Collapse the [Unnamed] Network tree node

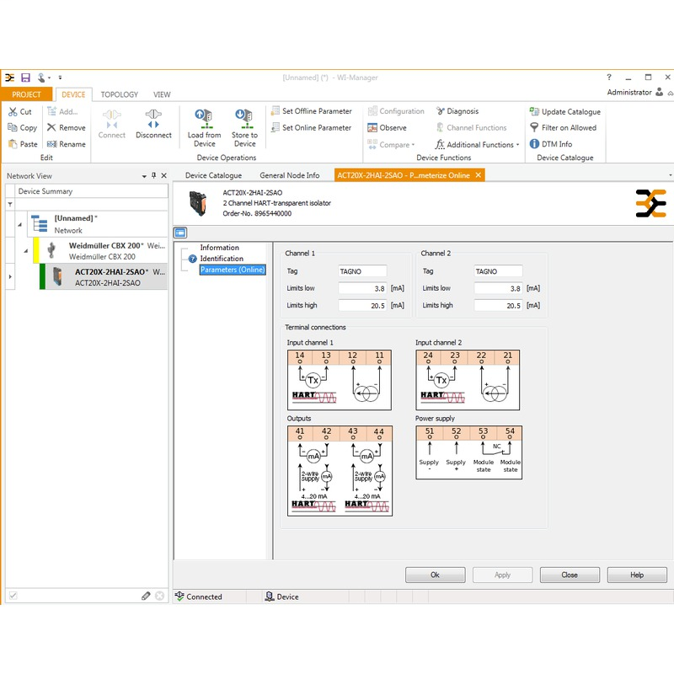[19, 224]
